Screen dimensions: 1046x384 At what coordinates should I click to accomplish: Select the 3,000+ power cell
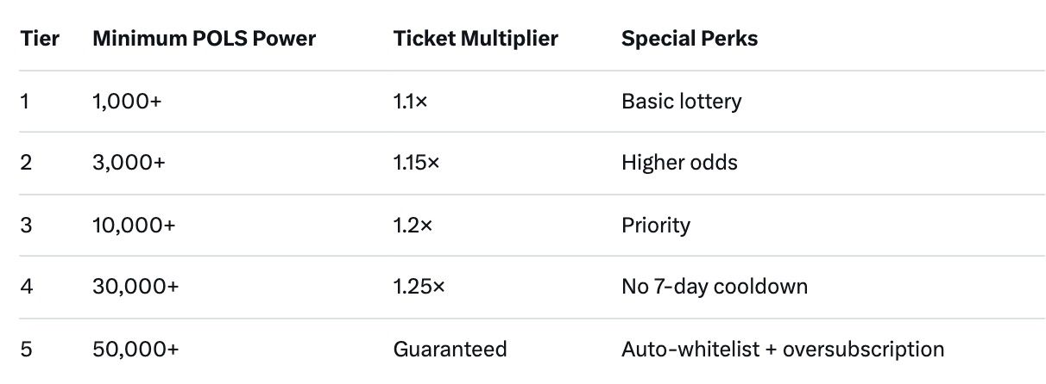pyautogui.click(x=129, y=163)
